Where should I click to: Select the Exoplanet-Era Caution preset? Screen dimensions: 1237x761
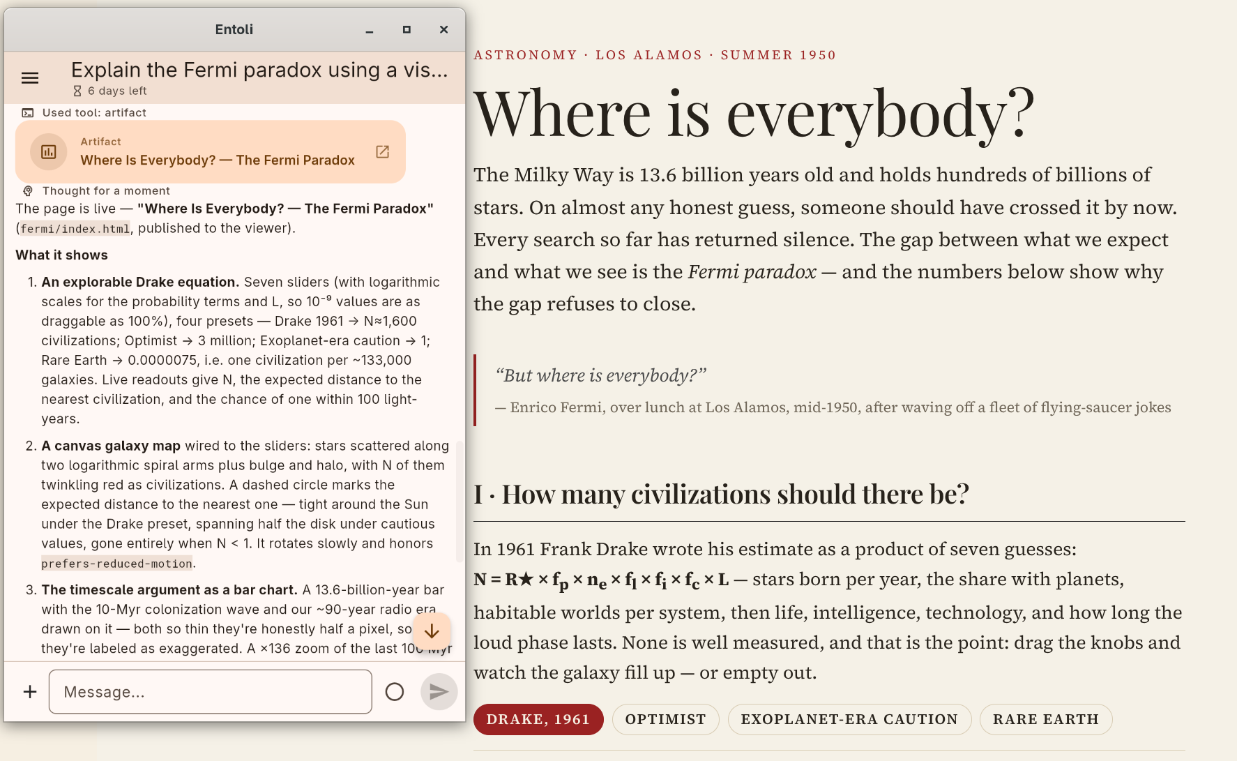tap(849, 719)
